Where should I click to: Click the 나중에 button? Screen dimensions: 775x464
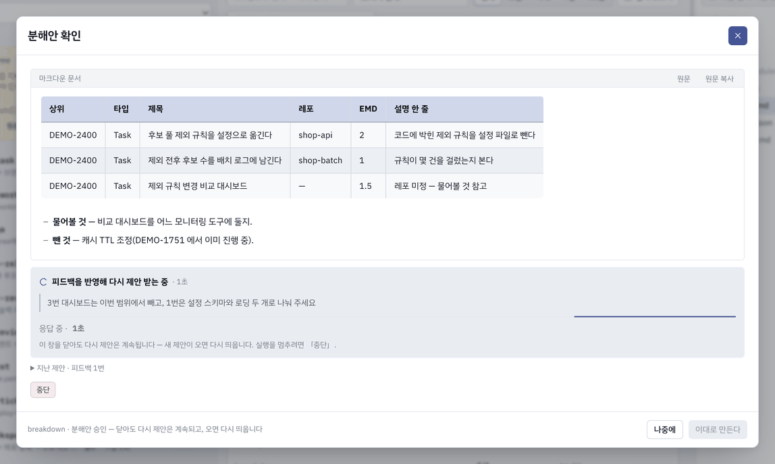click(x=664, y=430)
